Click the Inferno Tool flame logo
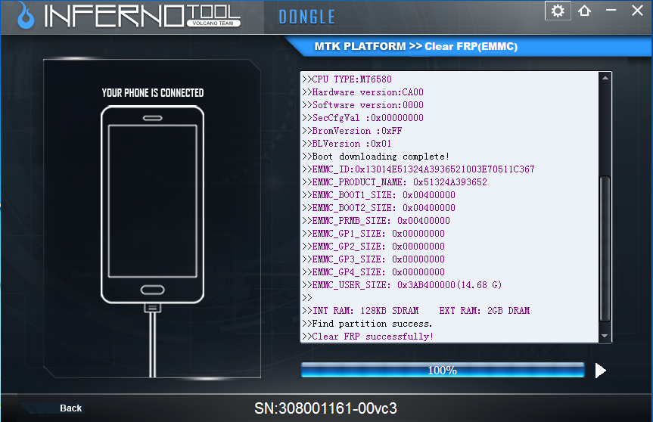 coord(26,15)
